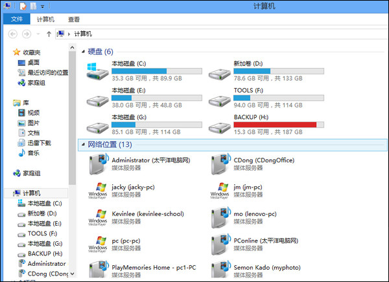This screenshot has height=282, width=389.
Task: Select Kevinlee (kevinlee-school) media icon
Action: [x=98, y=217]
